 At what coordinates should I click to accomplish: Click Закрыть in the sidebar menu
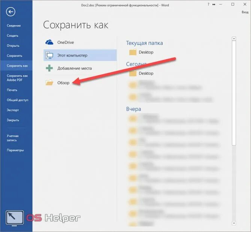13,120
